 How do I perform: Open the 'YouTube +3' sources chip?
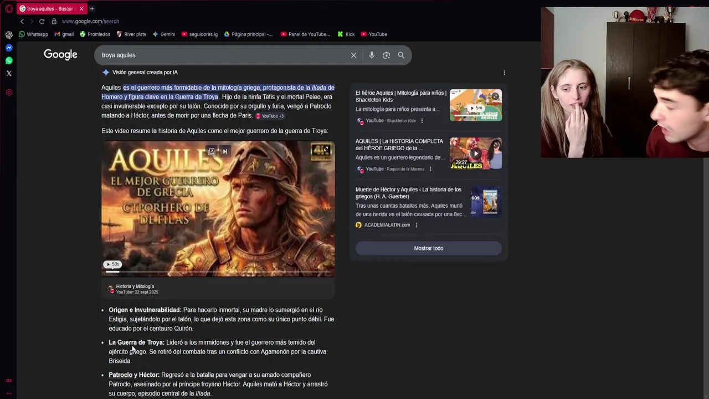click(x=270, y=116)
